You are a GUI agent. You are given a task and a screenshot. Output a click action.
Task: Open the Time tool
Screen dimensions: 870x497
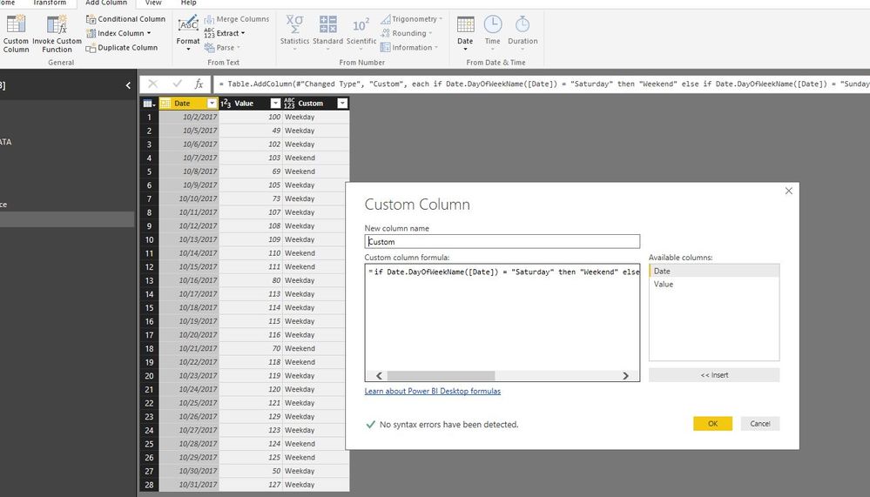point(493,33)
